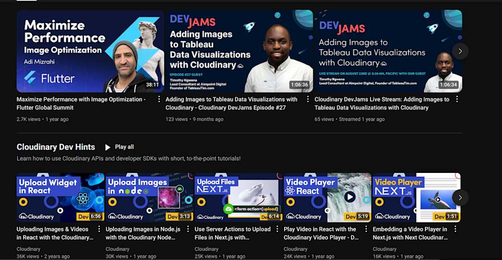
Task: Click Video Player Next.js turtle thumbnail
Action: 417,197
